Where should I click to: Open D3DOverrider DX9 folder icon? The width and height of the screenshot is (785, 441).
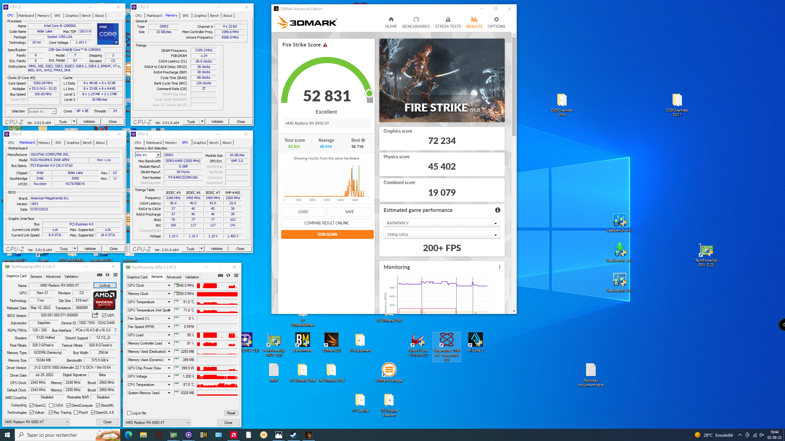[x=561, y=105]
